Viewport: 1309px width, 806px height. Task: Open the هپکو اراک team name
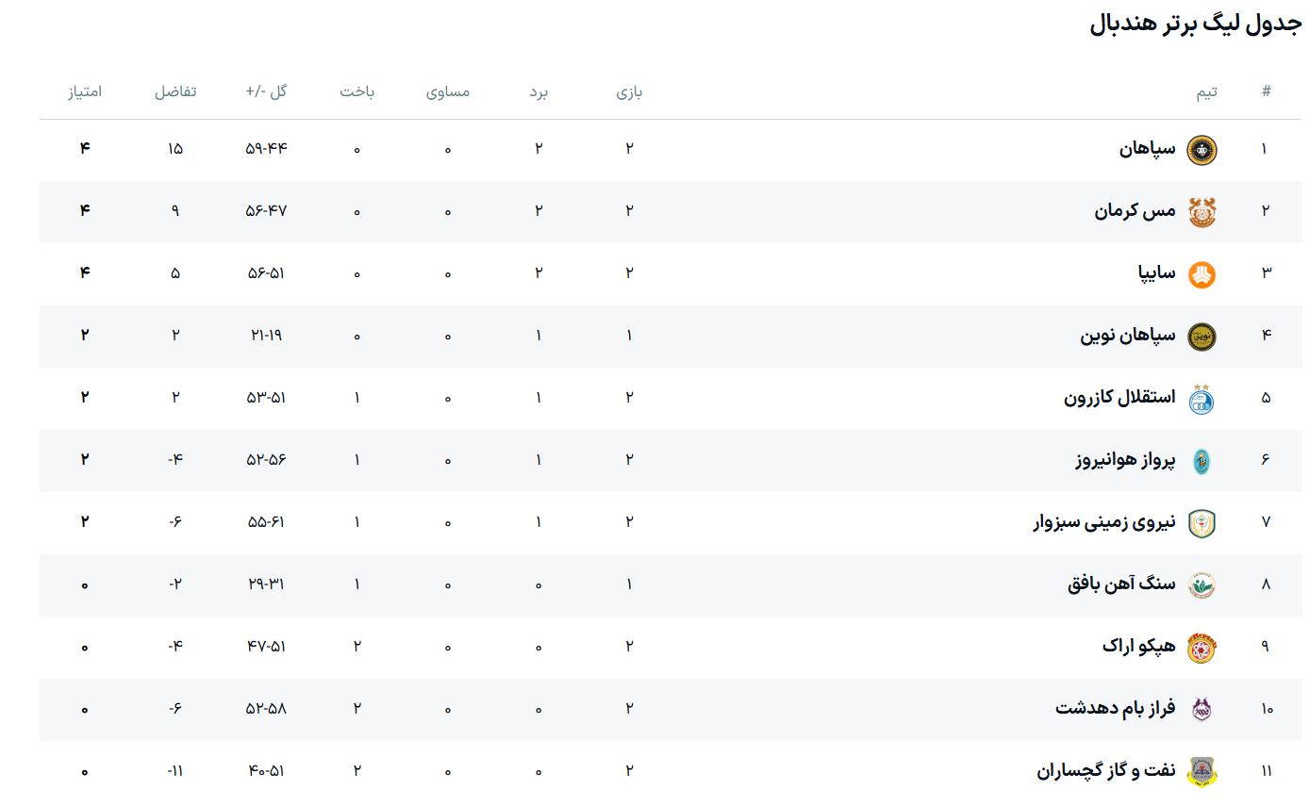click(x=1138, y=647)
